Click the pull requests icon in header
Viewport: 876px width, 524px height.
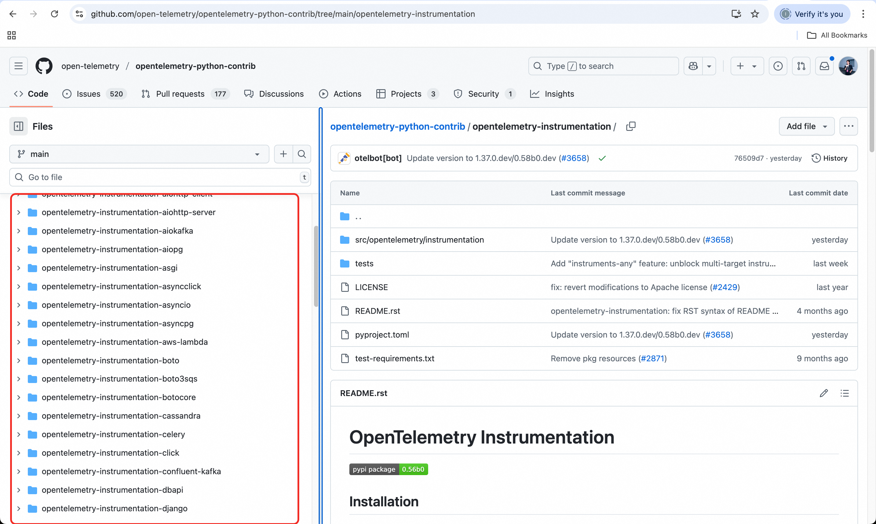pyautogui.click(x=801, y=66)
